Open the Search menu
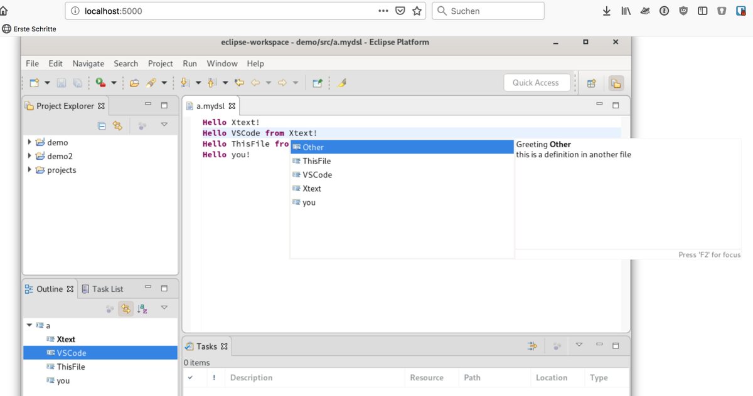The height and width of the screenshot is (396, 753). point(125,63)
